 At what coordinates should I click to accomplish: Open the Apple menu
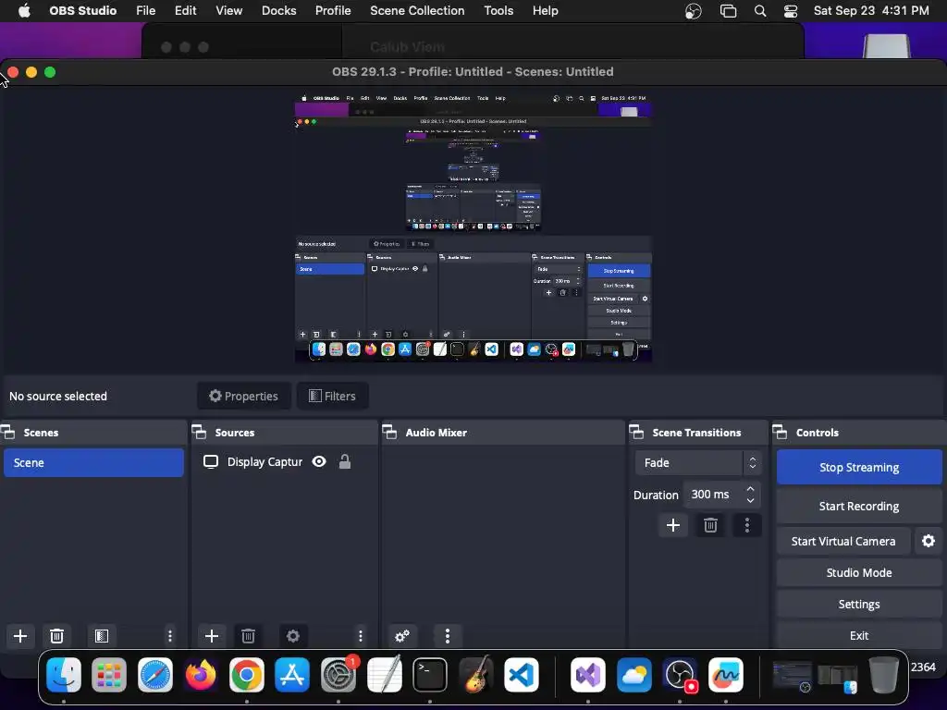pos(24,11)
